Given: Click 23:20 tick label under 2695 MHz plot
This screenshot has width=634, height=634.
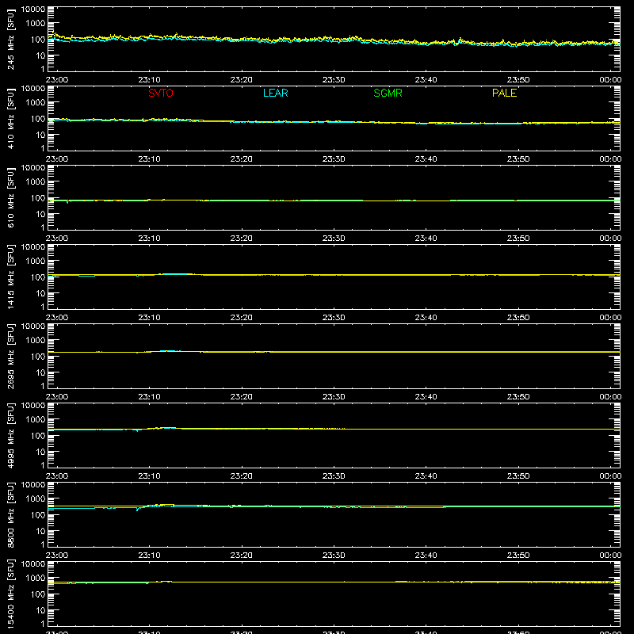Looking at the screenshot, I should [x=242, y=397].
